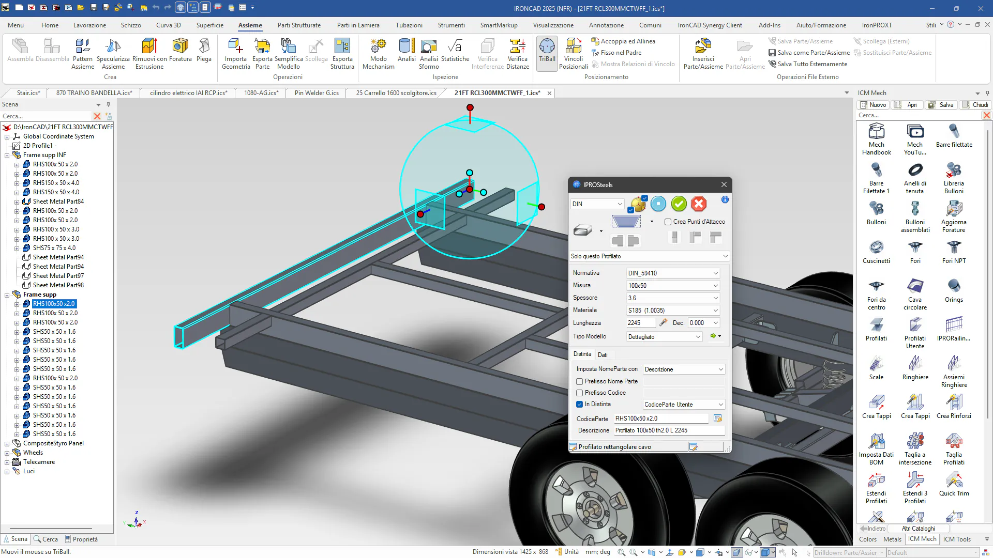Uncheck the In Distinta checkbox
Image resolution: width=993 pixels, height=558 pixels.
coord(580,404)
